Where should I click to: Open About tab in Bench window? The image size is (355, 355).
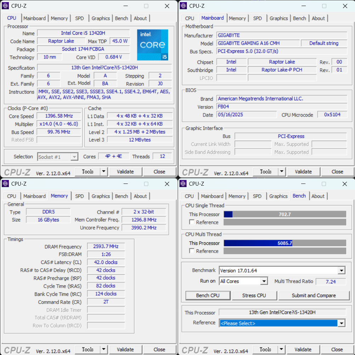pos(318,196)
